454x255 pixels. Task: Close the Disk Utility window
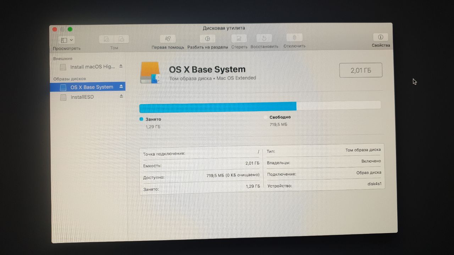coord(55,29)
